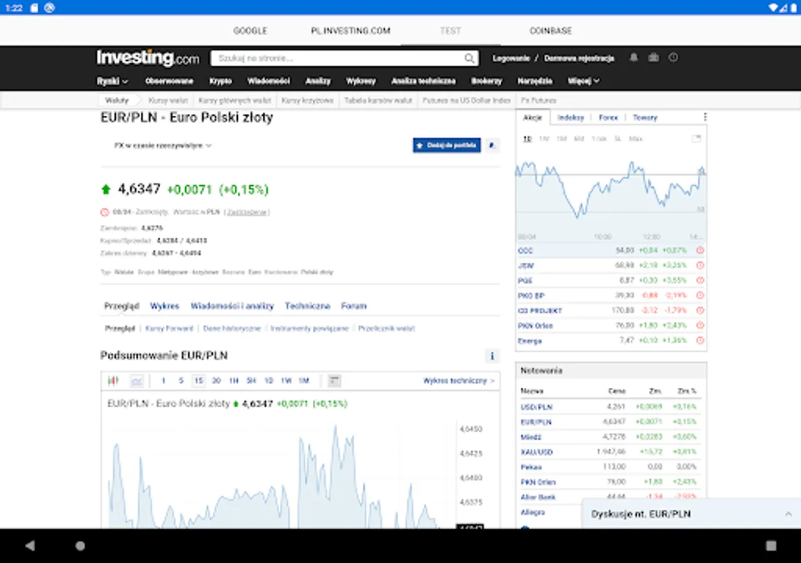Open the Krypto menu item

pos(221,81)
